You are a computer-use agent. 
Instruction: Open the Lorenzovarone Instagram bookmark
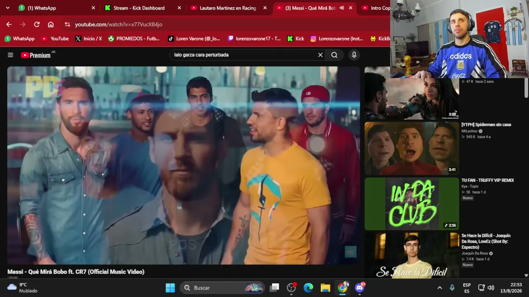click(336, 38)
